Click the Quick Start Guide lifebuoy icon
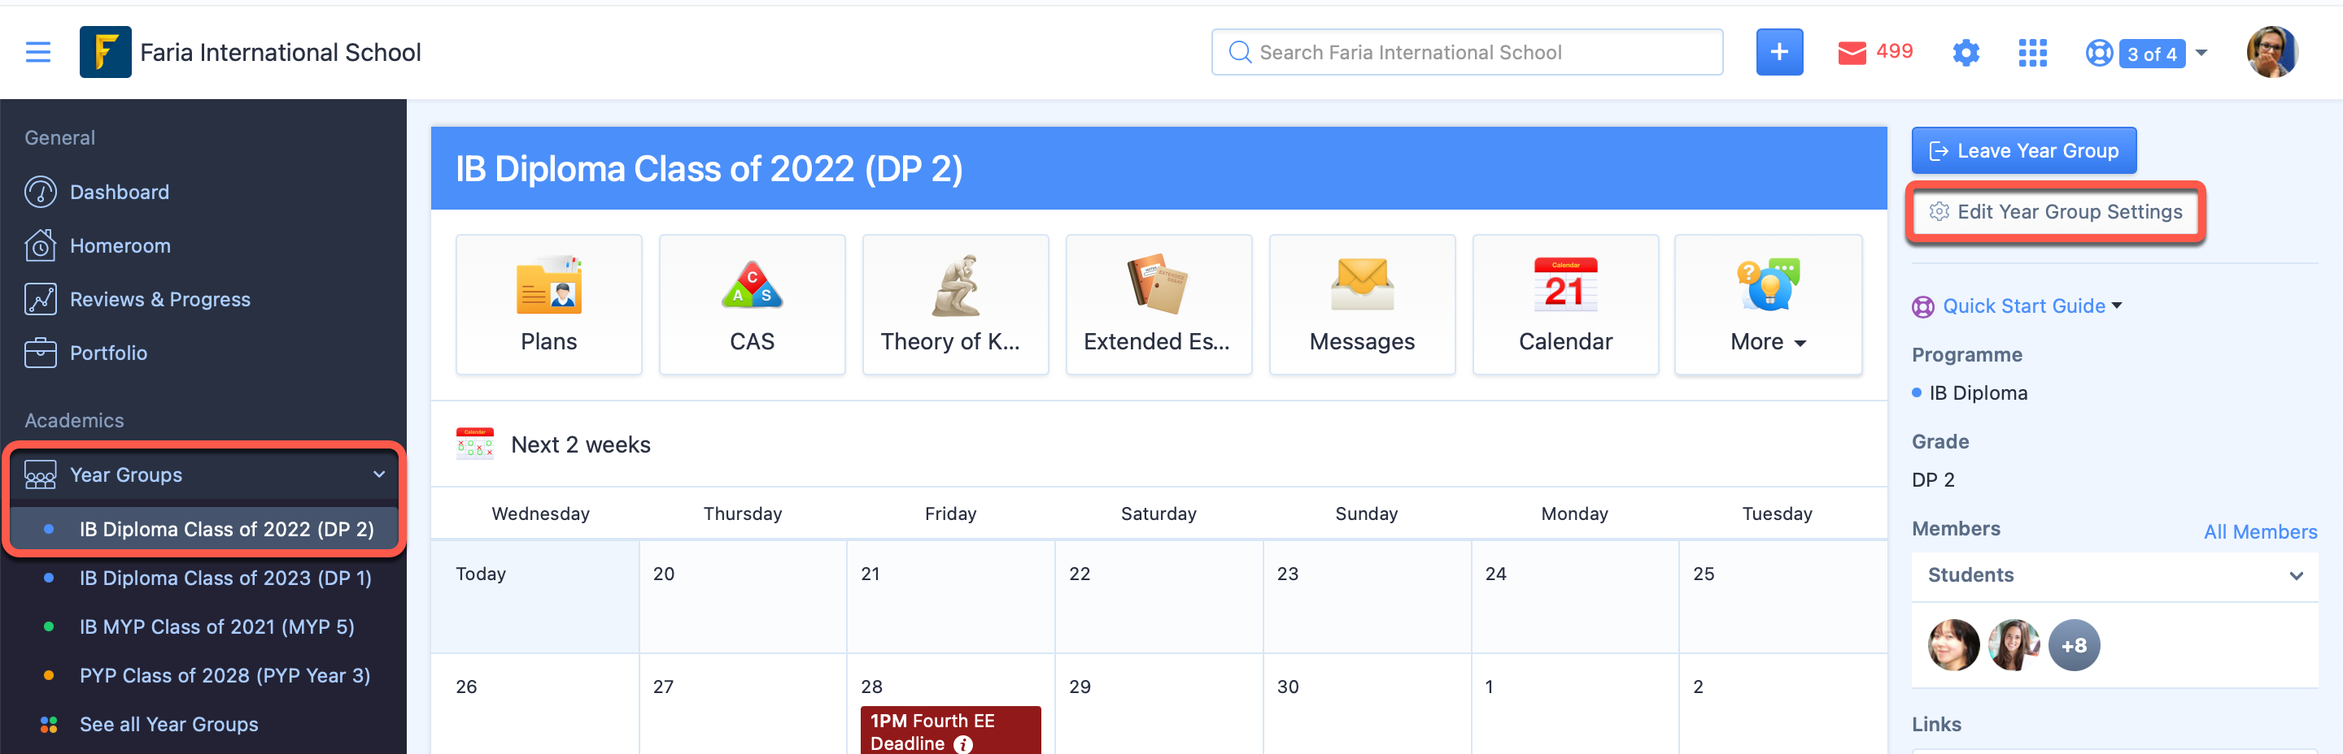The image size is (2343, 754). (1922, 307)
